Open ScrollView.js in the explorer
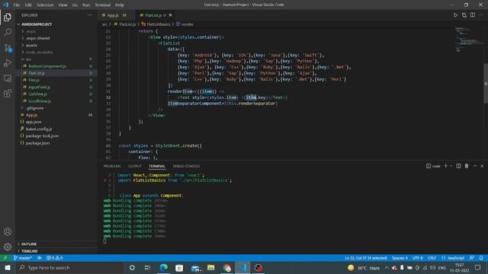Viewport: 488px width, 274px height. [x=40, y=101]
